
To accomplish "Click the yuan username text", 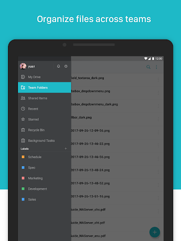I will click(x=32, y=66).
